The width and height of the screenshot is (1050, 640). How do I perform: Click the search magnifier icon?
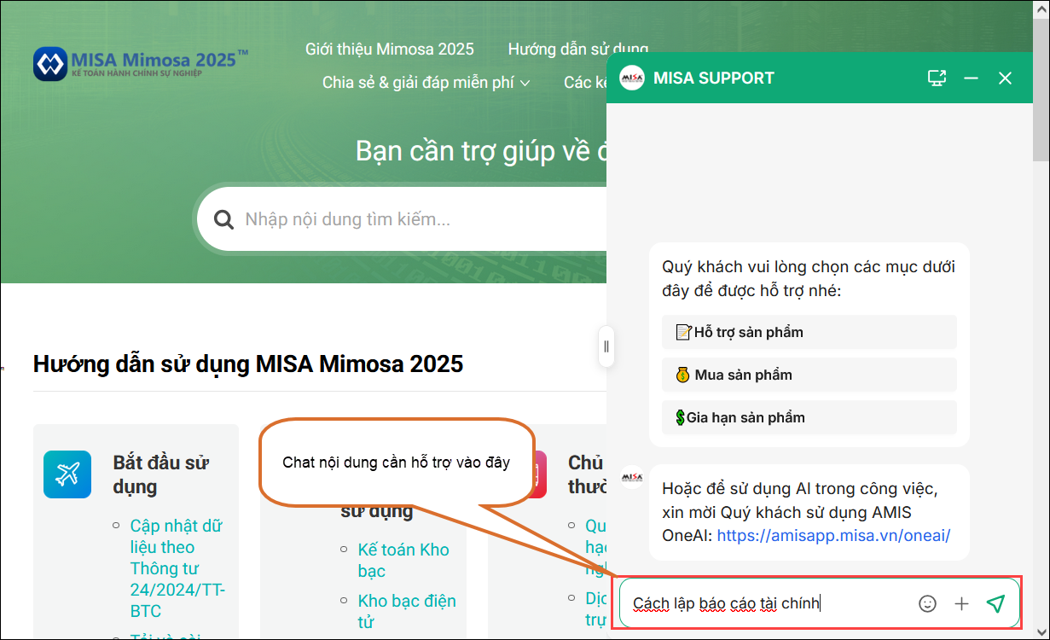223,220
